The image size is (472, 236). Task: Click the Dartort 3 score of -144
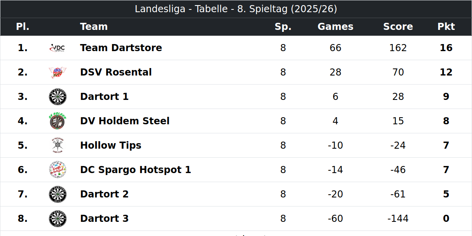(x=398, y=219)
